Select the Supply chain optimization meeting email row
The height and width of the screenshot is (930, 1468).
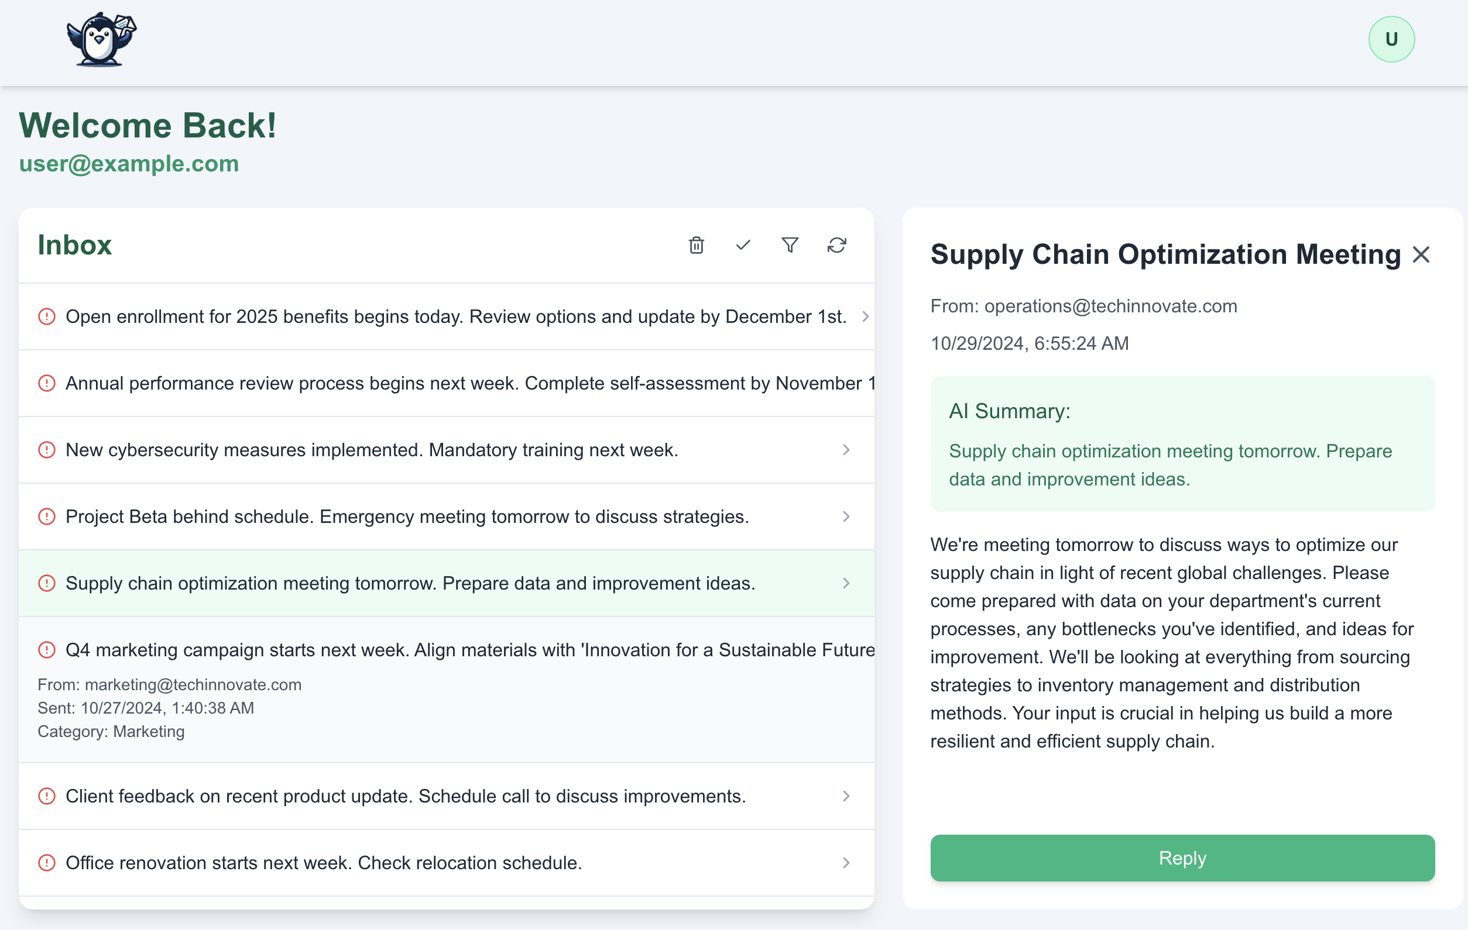coord(410,584)
